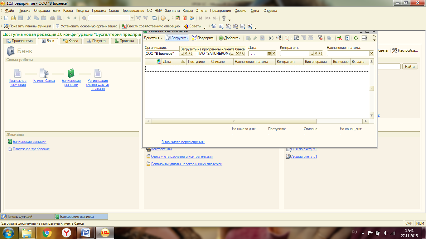This screenshot has height=239, width=426.
Task: Open the Советы dropdown arrow
Action: click(205, 28)
